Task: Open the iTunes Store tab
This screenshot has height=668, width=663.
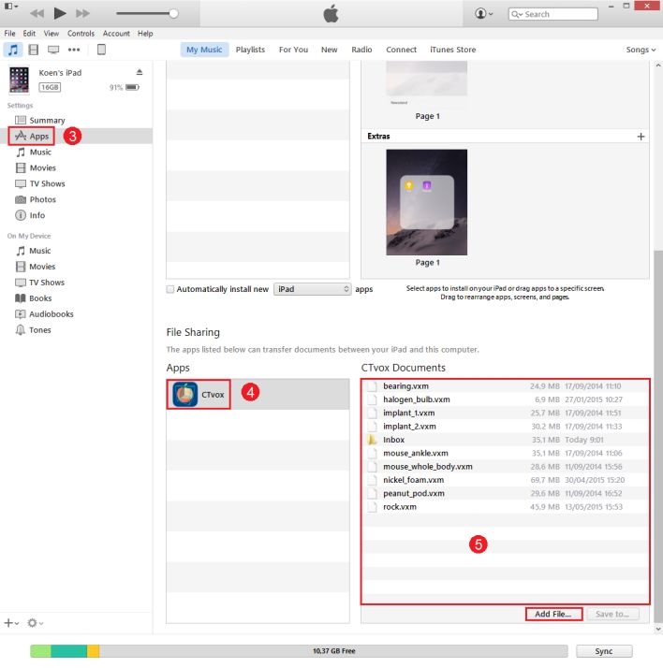Action: point(453,50)
